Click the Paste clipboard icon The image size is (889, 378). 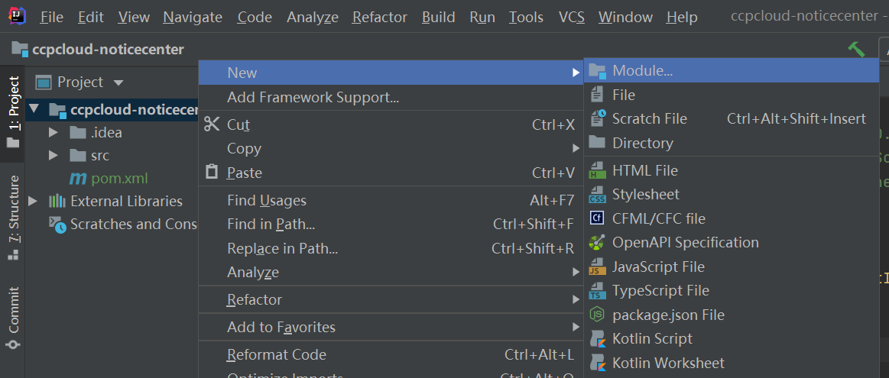(212, 173)
